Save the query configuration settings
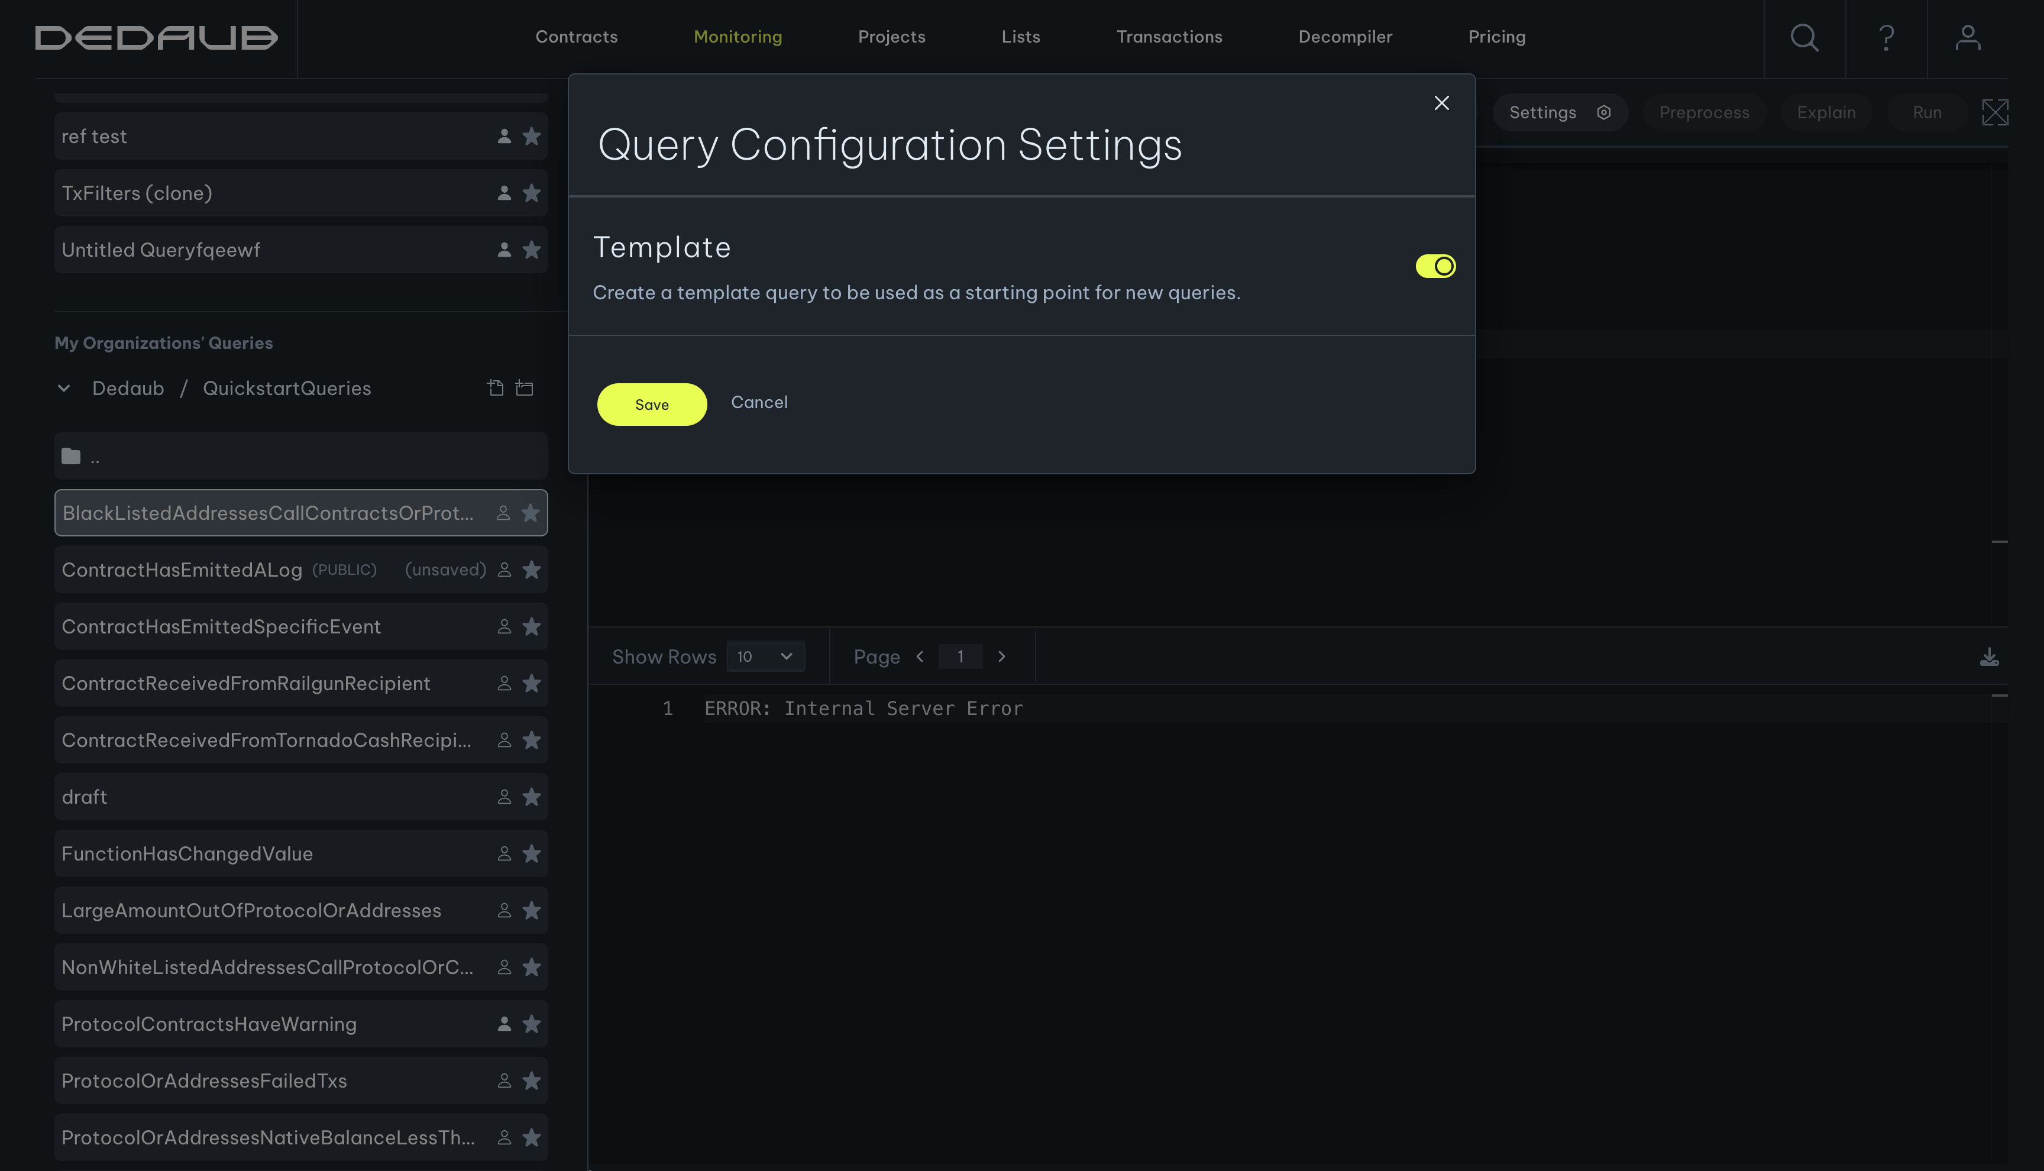This screenshot has width=2044, height=1171. [651, 405]
